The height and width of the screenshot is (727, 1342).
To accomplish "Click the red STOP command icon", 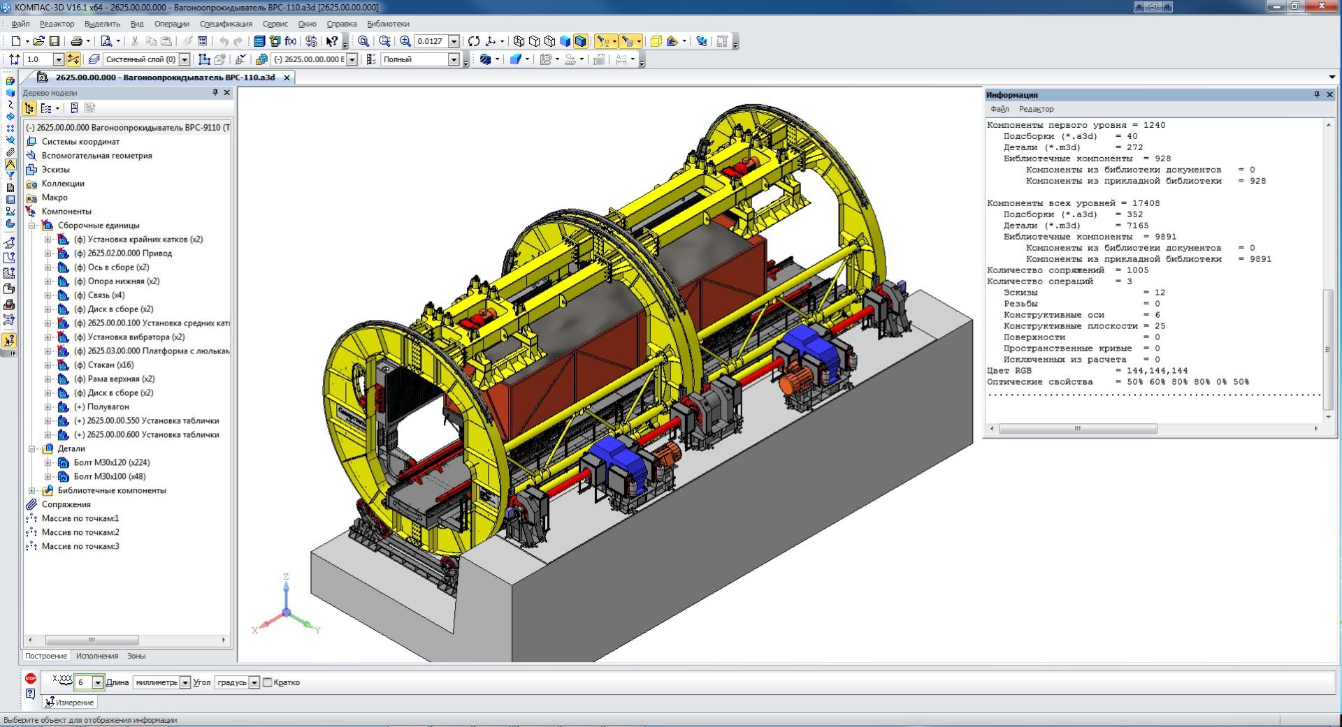I will [30, 678].
